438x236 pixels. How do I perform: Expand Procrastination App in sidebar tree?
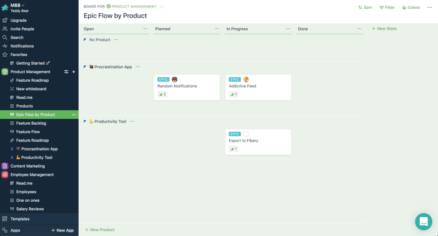(12, 149)
